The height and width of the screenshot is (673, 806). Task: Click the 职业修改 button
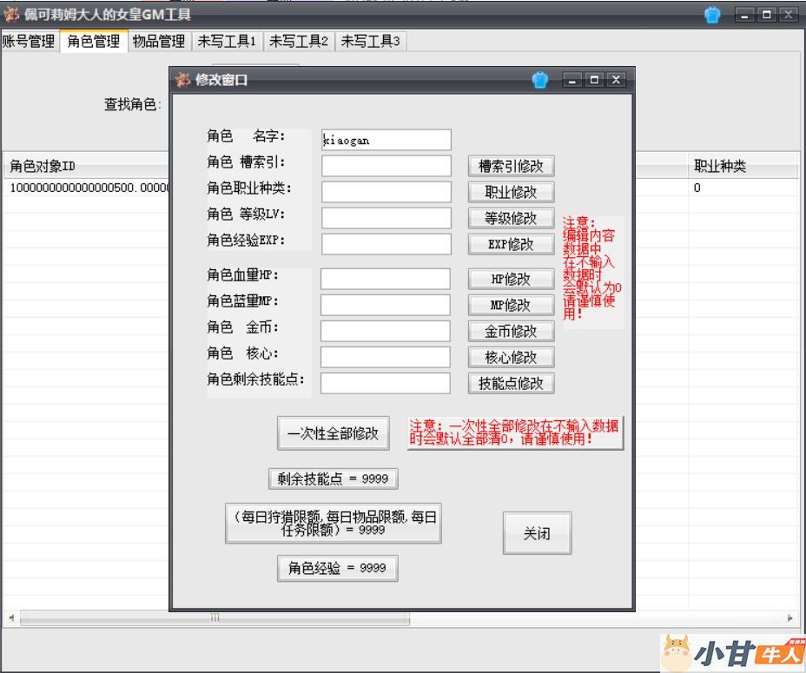click(x=512, y=192)
